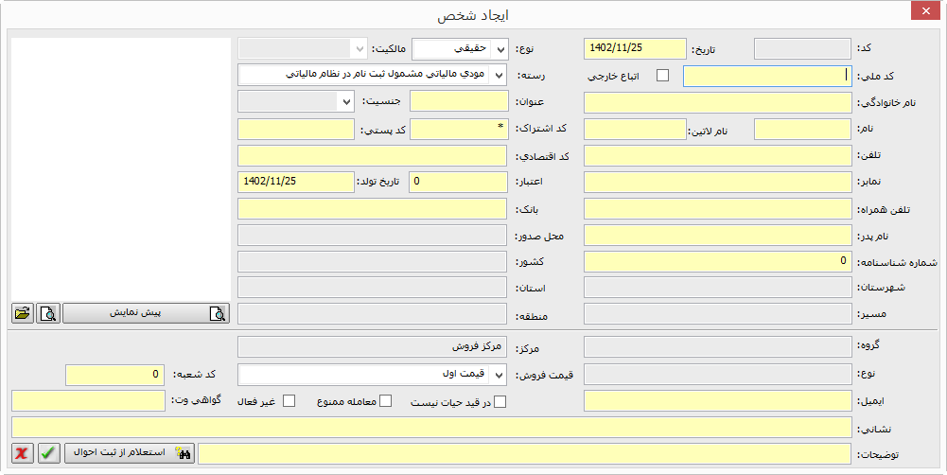Click the نام خانوادگی input field
Screen dimensions: 947x475
pos(717,103)
